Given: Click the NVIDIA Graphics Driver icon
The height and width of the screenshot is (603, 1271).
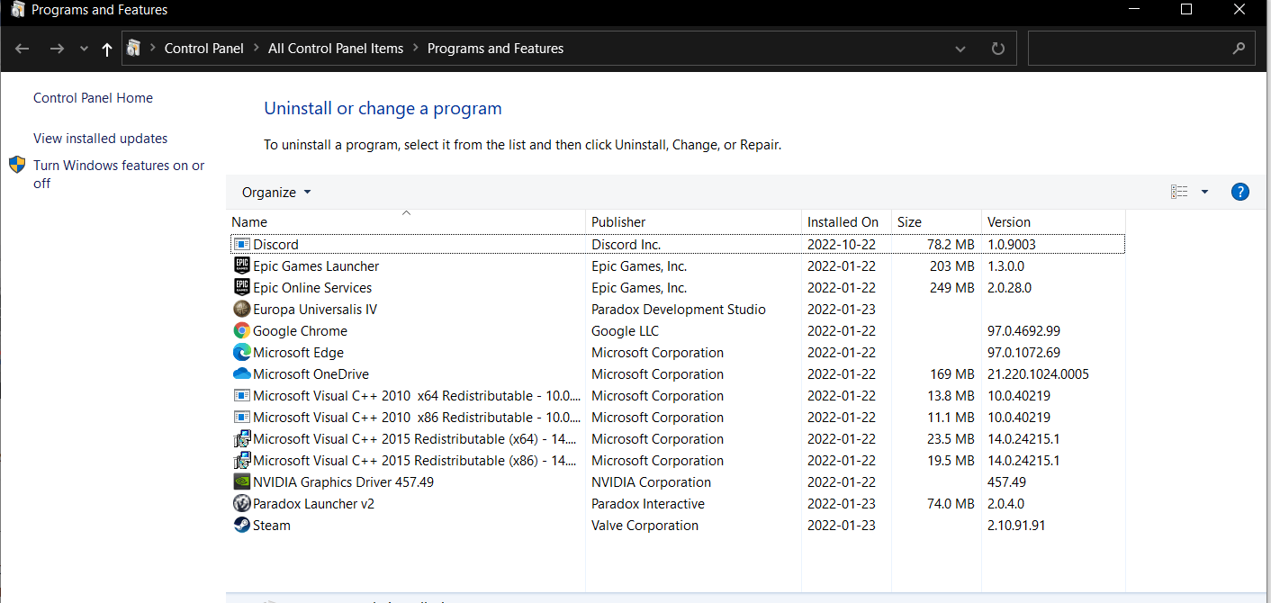Looking at the screenshot, I should coord(241,481).
